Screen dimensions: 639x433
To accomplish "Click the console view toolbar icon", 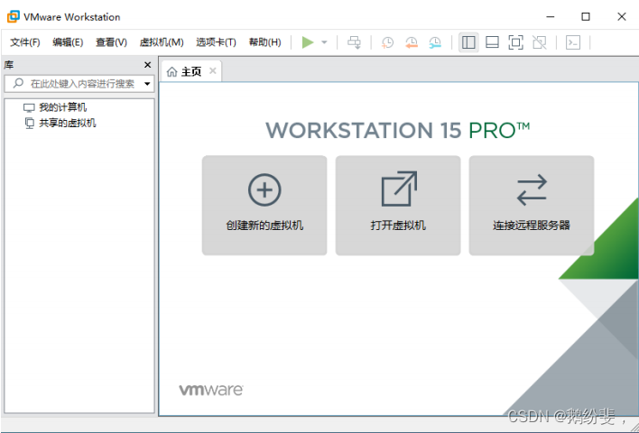I will coord(573,42).
